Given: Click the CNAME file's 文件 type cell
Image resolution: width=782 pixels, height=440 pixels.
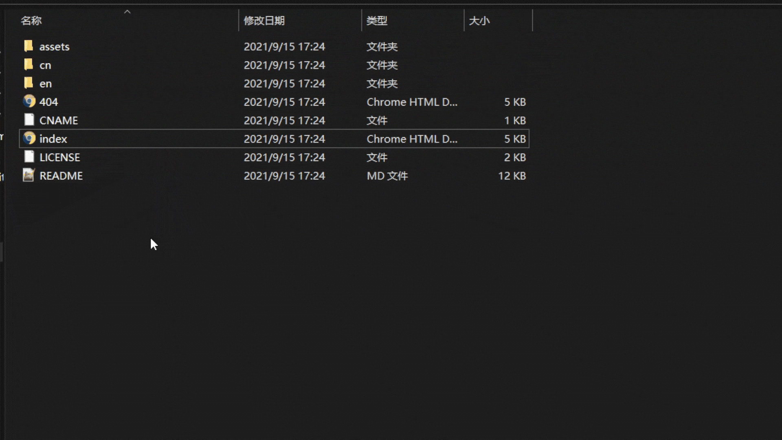Looking at the screenshot, I should point(377,121).
